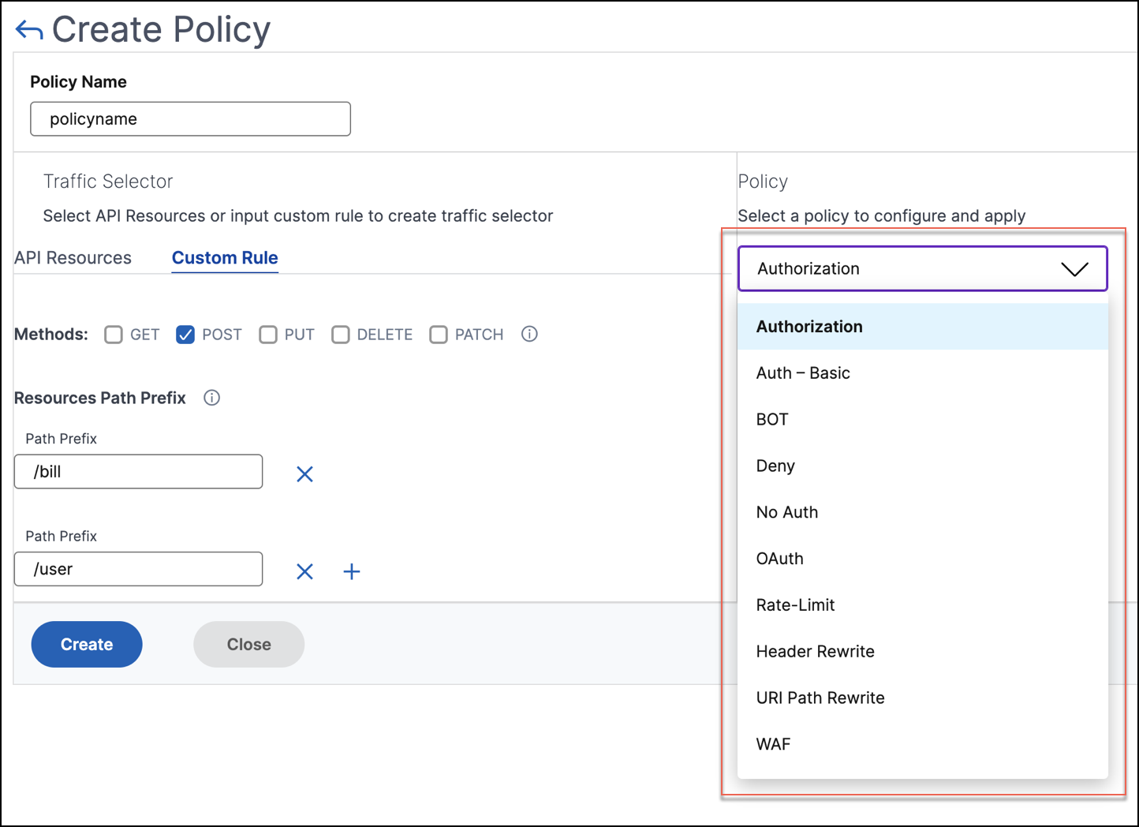The width and height of the screenshot is (1139, 827).
Task: Choose the Deny policy option
Action: pyautogui.click(x=923, y=466)
